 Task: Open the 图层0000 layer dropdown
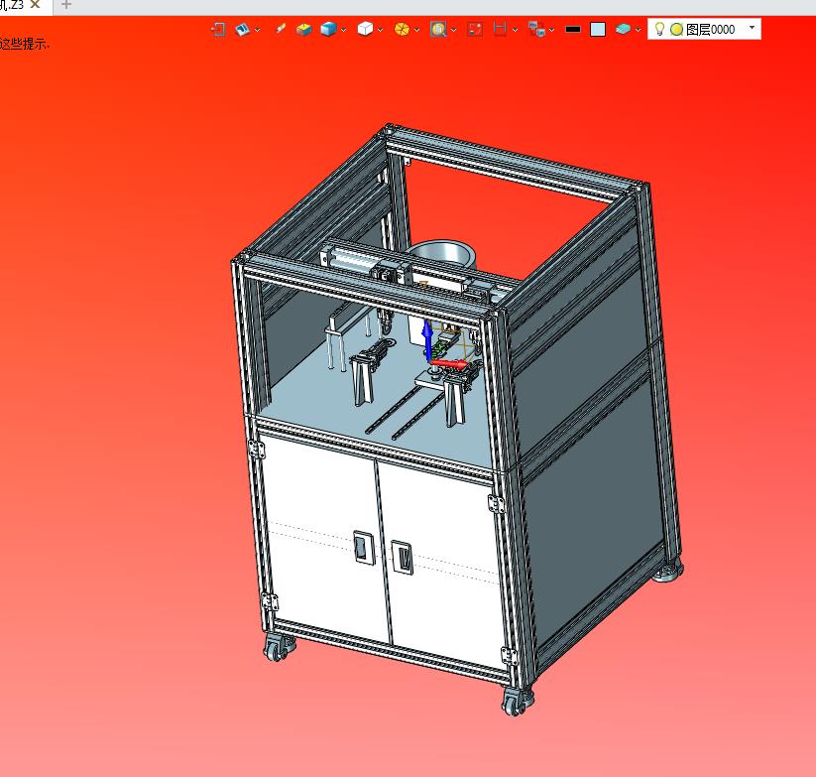pyautogui.click(x=752, y=28)
